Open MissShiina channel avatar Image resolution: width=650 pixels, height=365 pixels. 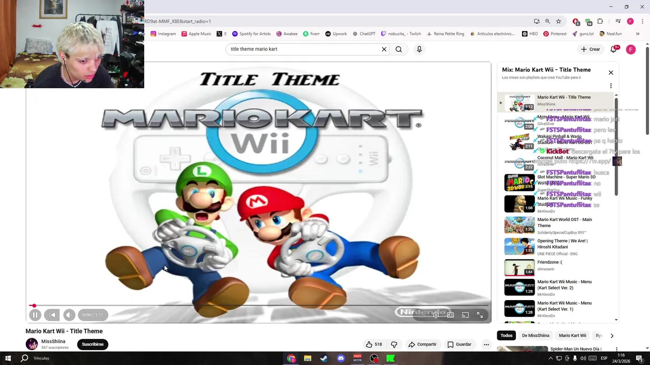coord(32,344)
